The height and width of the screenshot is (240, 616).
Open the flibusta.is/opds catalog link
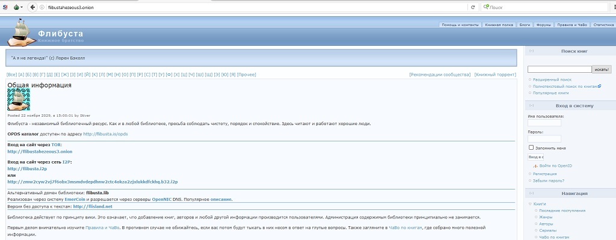[105, 134]
